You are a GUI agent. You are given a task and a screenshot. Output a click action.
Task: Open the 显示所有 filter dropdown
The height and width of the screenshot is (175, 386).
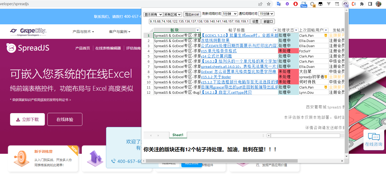pos(153,14)
